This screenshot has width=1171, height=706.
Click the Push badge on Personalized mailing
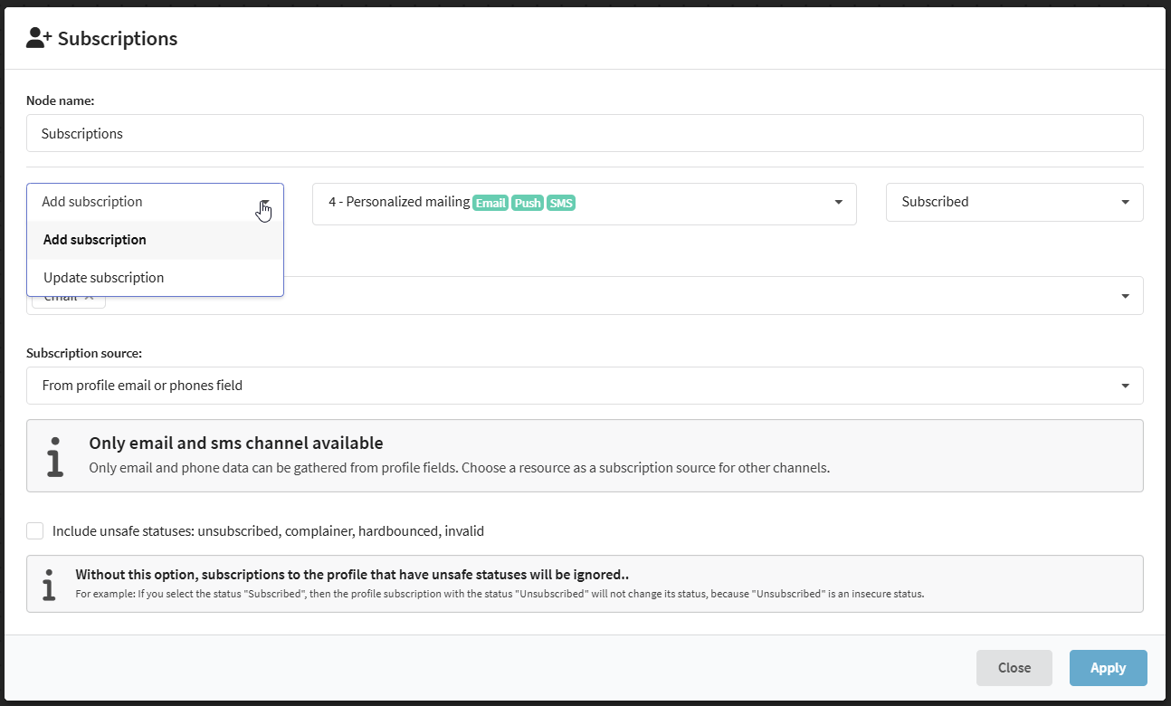point(528,203)
